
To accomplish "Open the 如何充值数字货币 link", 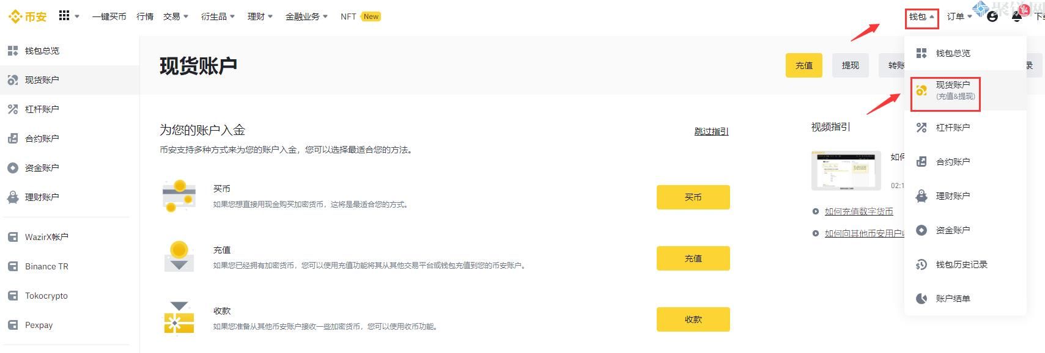I will click(859, 211).
